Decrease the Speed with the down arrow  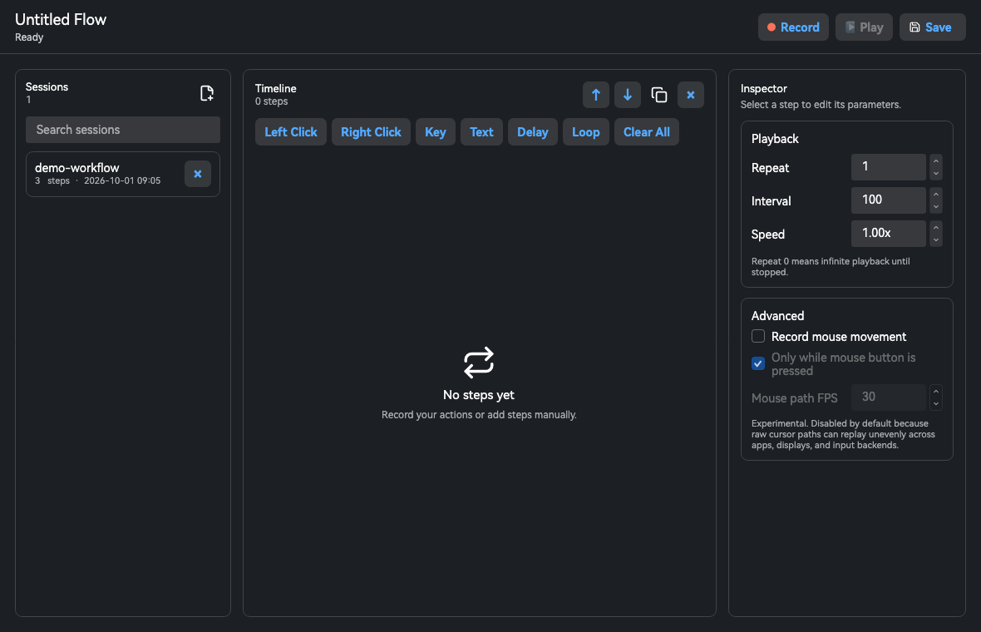tap(936, 239)
